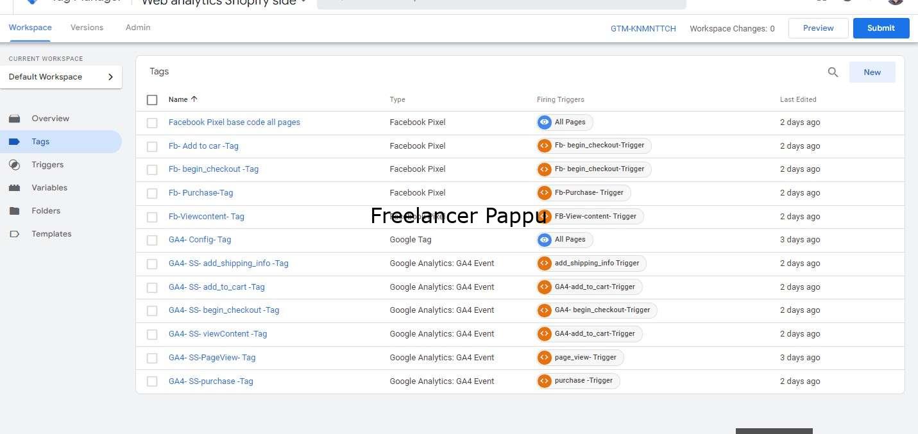Click the Fb- Add to car trigger code icon
This screenshot has width=918, height=434.
(x=545, y=146)
